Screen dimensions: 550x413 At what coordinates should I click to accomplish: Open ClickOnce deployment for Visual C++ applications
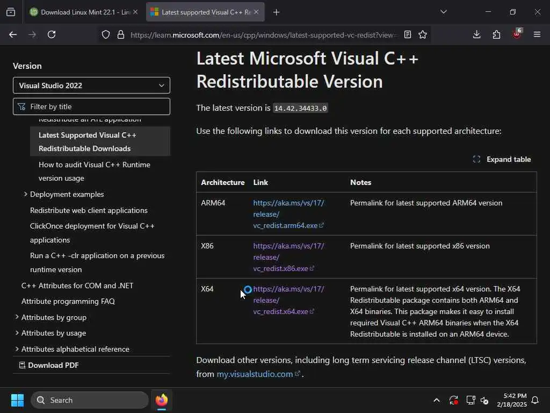[92, 233]
